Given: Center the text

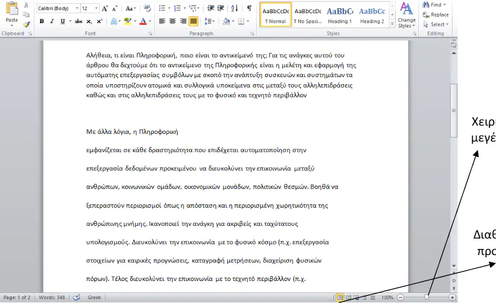Looking at the screenshot, I should click(172, 21).
